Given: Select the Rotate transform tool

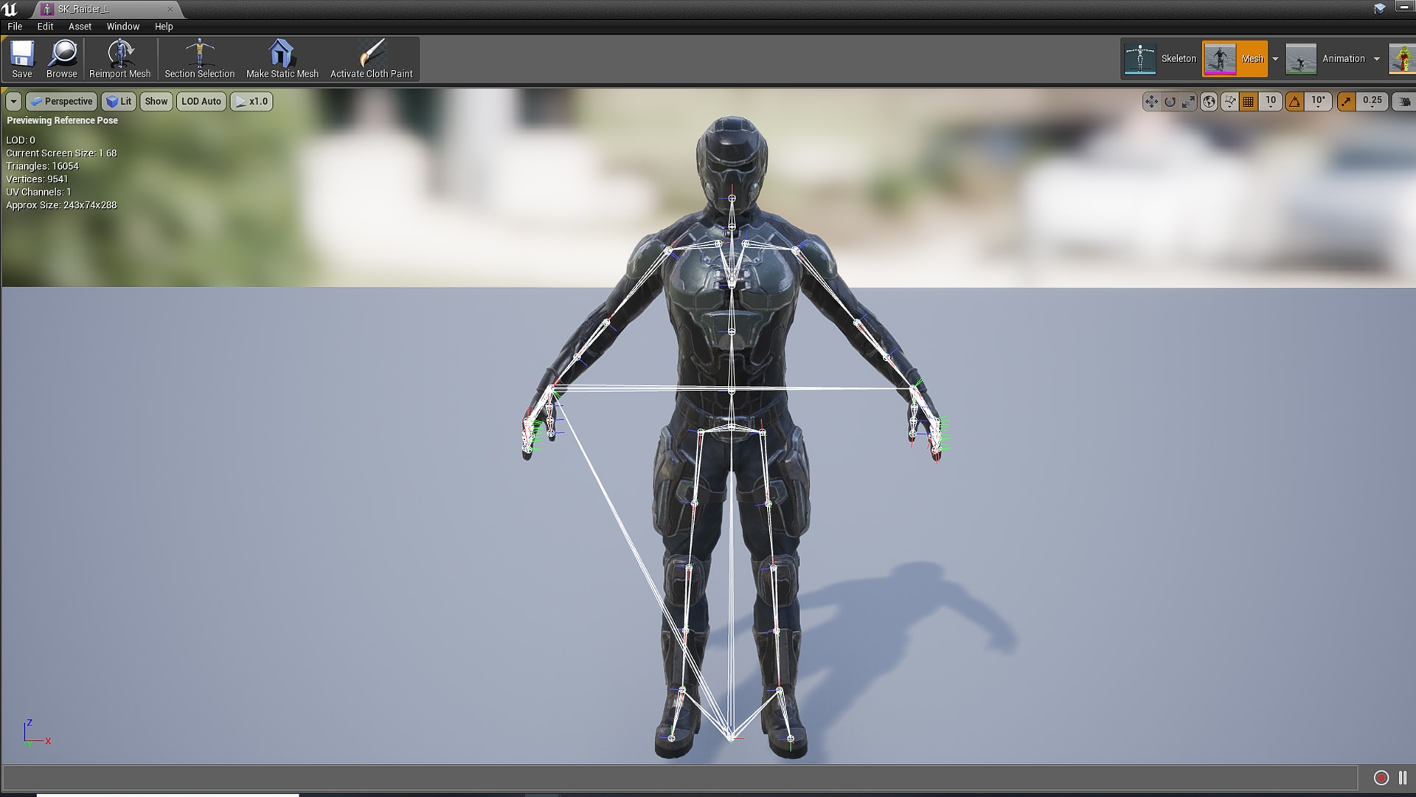Looking at the screenshot, I should (1170, 102).
